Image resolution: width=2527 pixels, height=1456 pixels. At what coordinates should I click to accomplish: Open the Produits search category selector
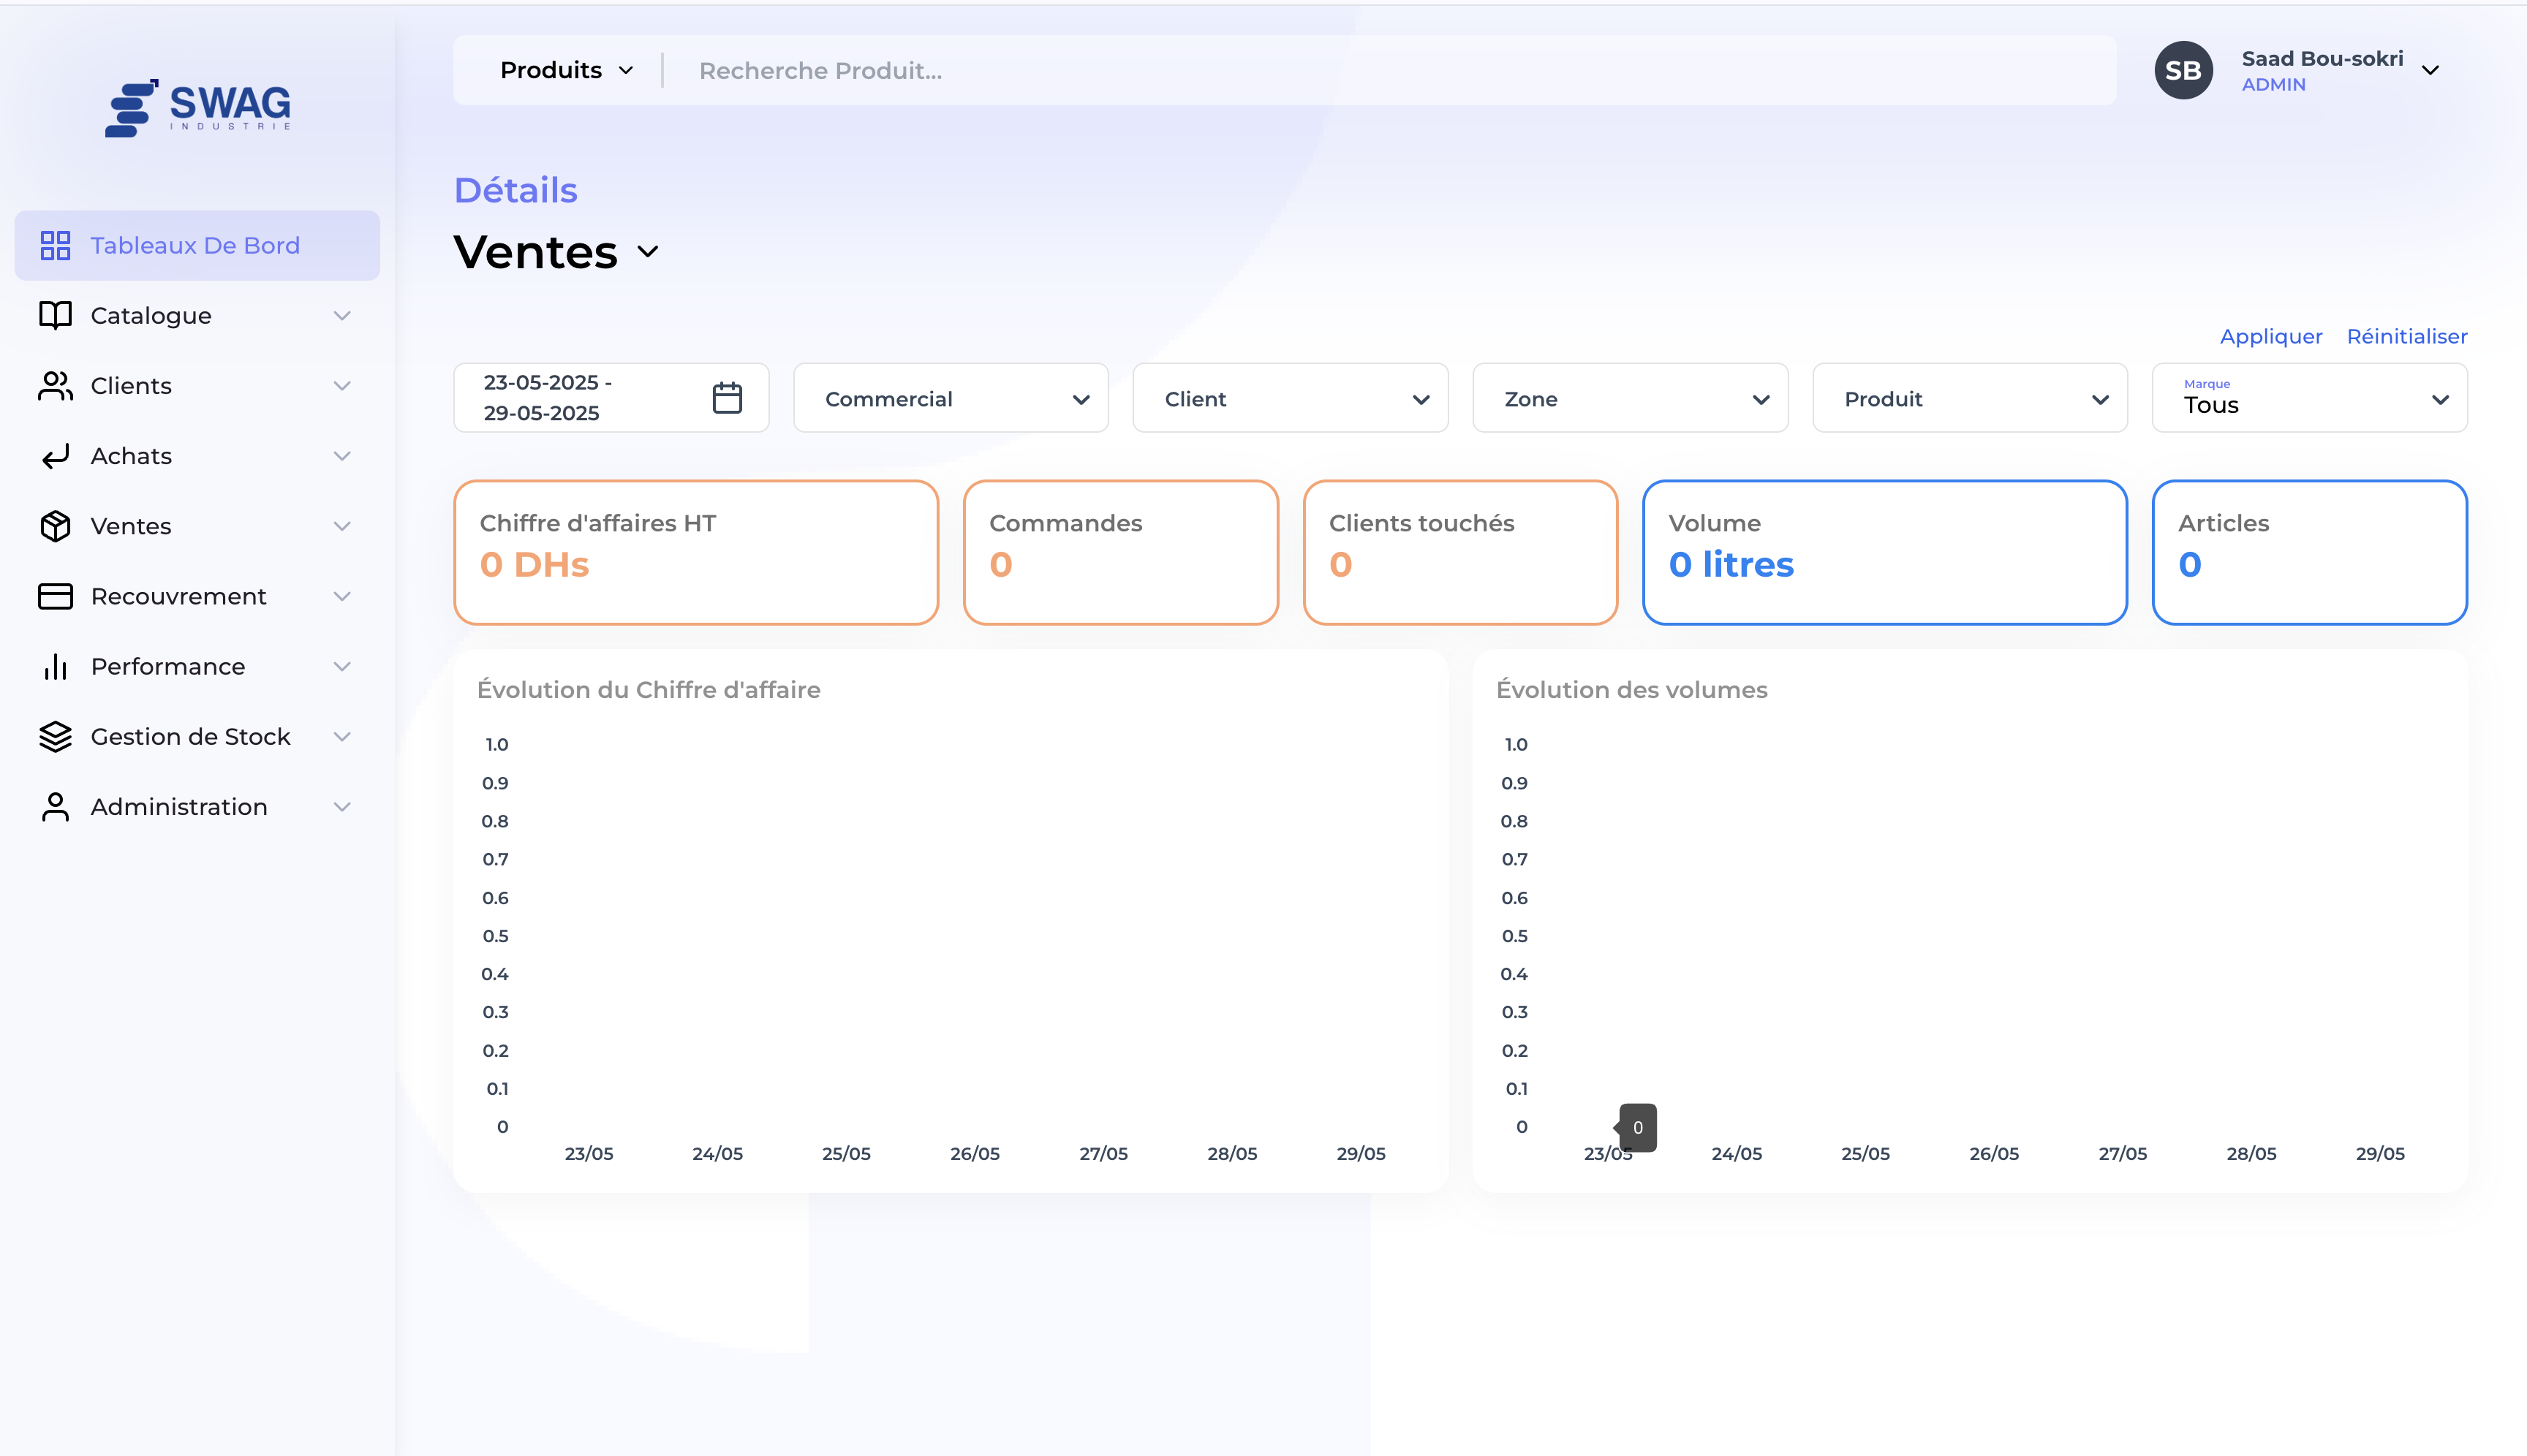[566, 70]
